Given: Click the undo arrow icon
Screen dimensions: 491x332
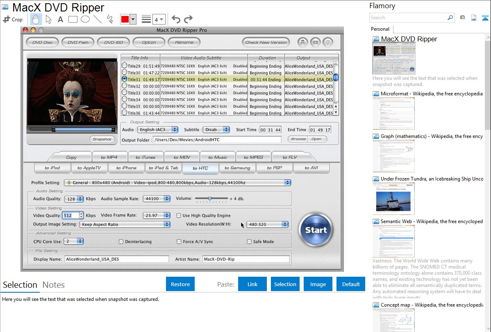Looking at the screenshot, I should 176,19.
